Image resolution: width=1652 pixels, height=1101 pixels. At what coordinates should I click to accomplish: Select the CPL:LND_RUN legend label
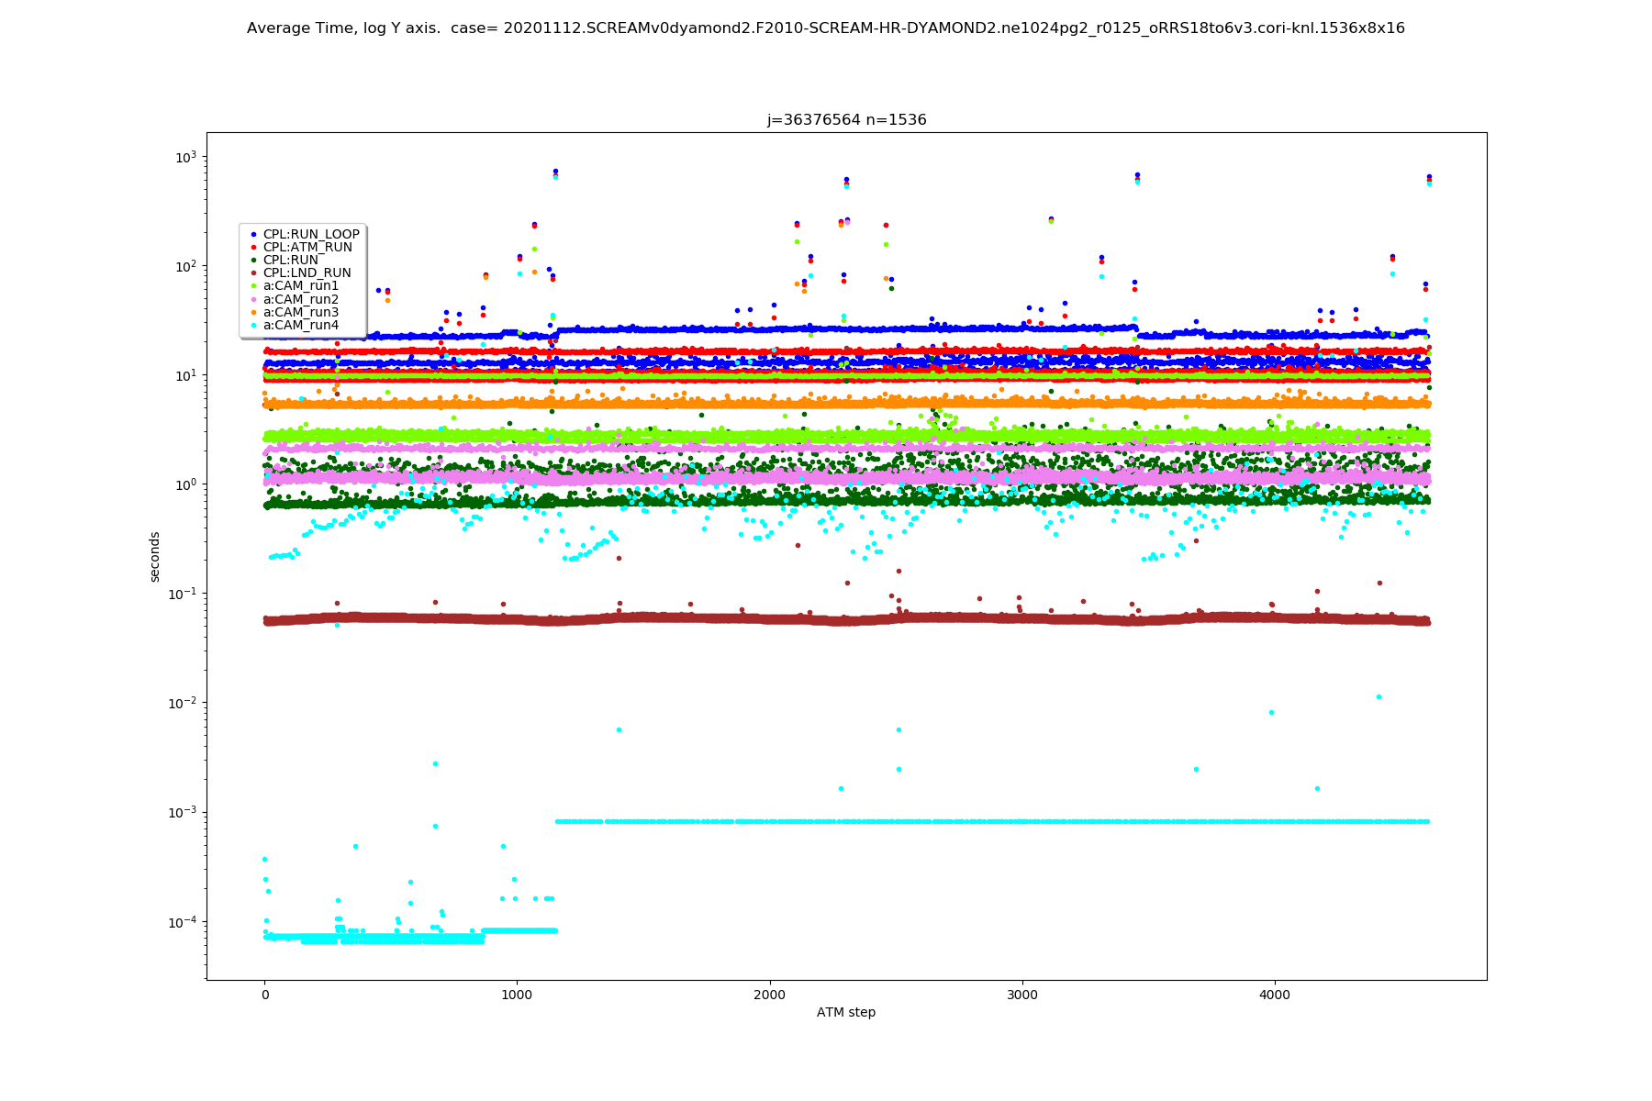(x=307, y=272)
